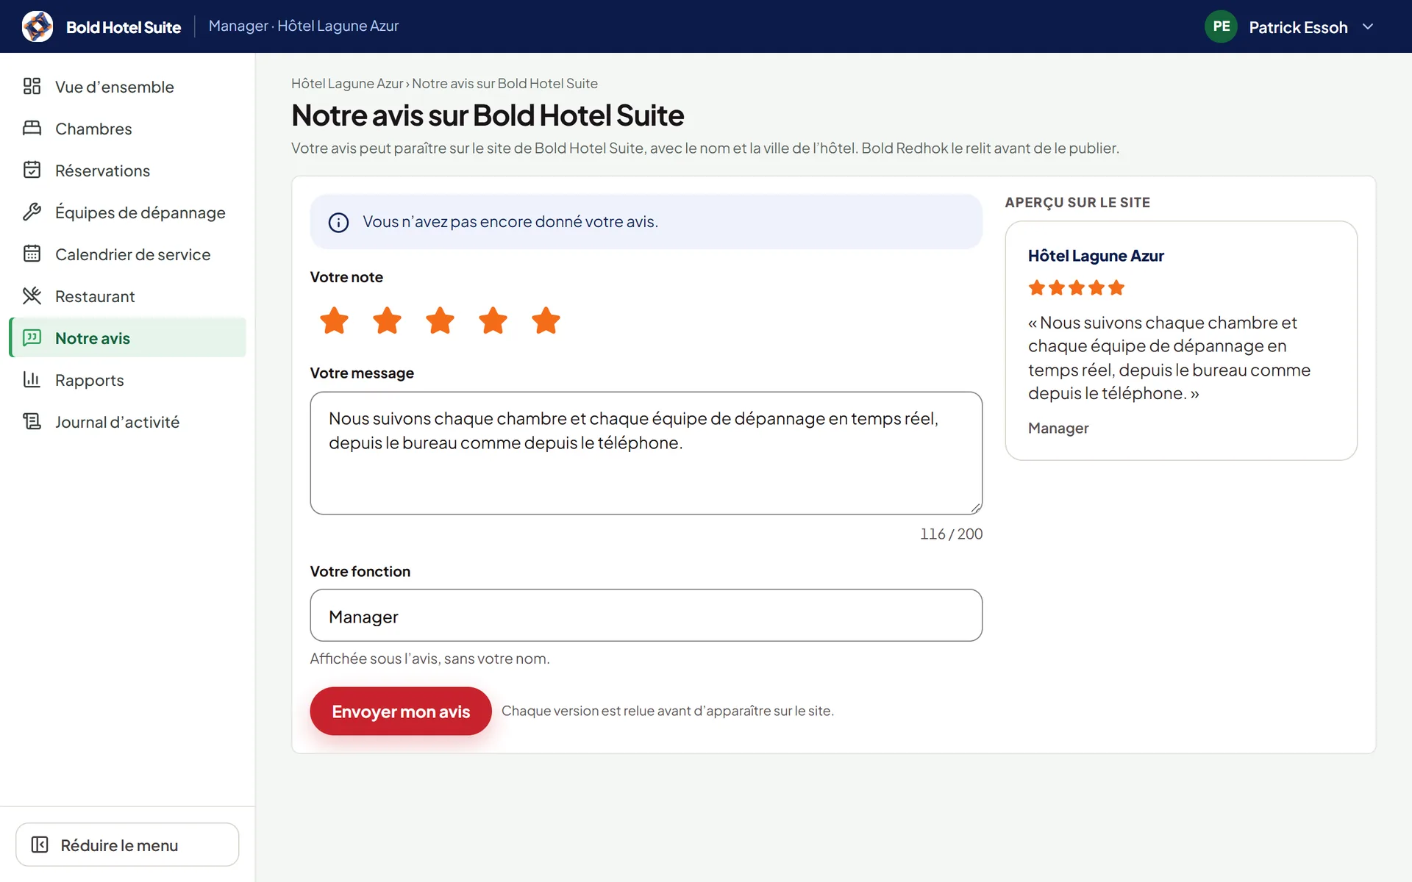The height and width of the screenshot is (882, 1412).
Task: Open Calendrier de service sidebar entry
Action: pyautogui.click(x=127, y=254)
